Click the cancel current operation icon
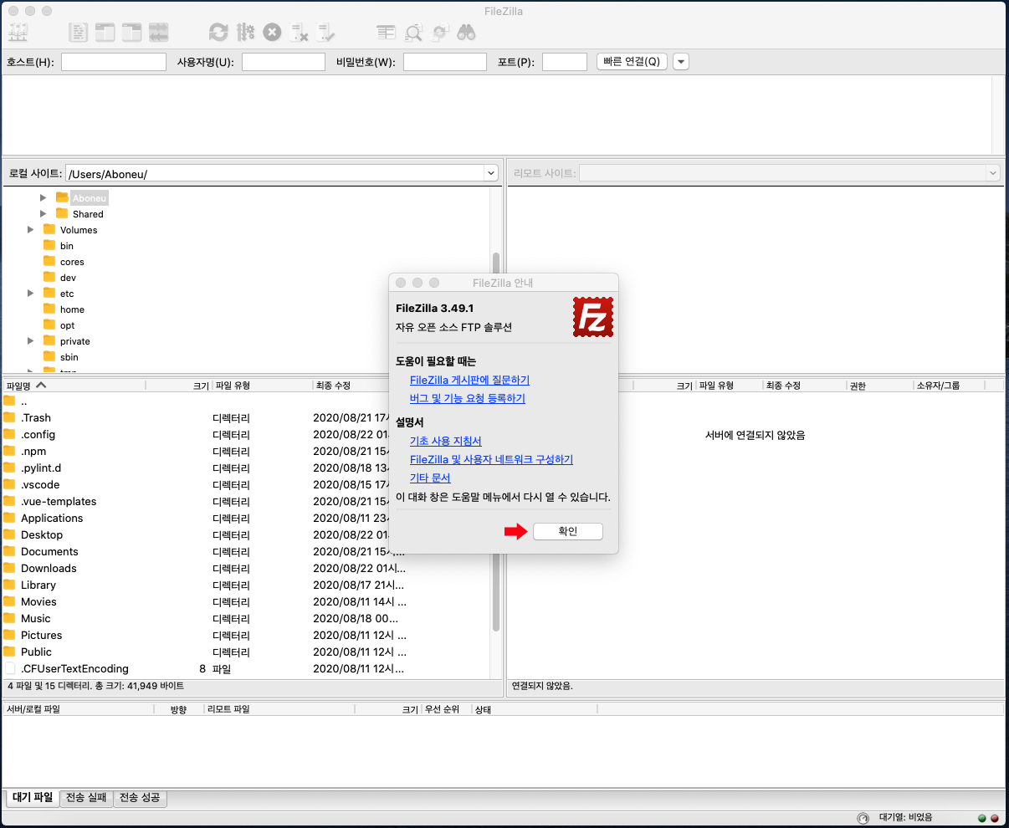 point(272,33)
